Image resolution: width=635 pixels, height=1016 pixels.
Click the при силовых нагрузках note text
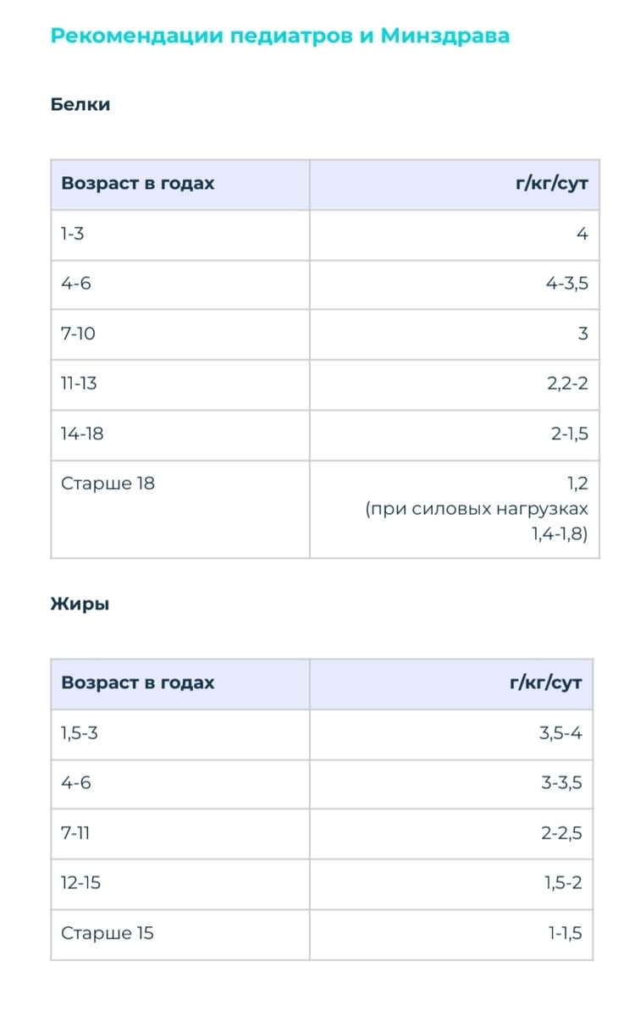pyautogui.click(x=477, y=510)
